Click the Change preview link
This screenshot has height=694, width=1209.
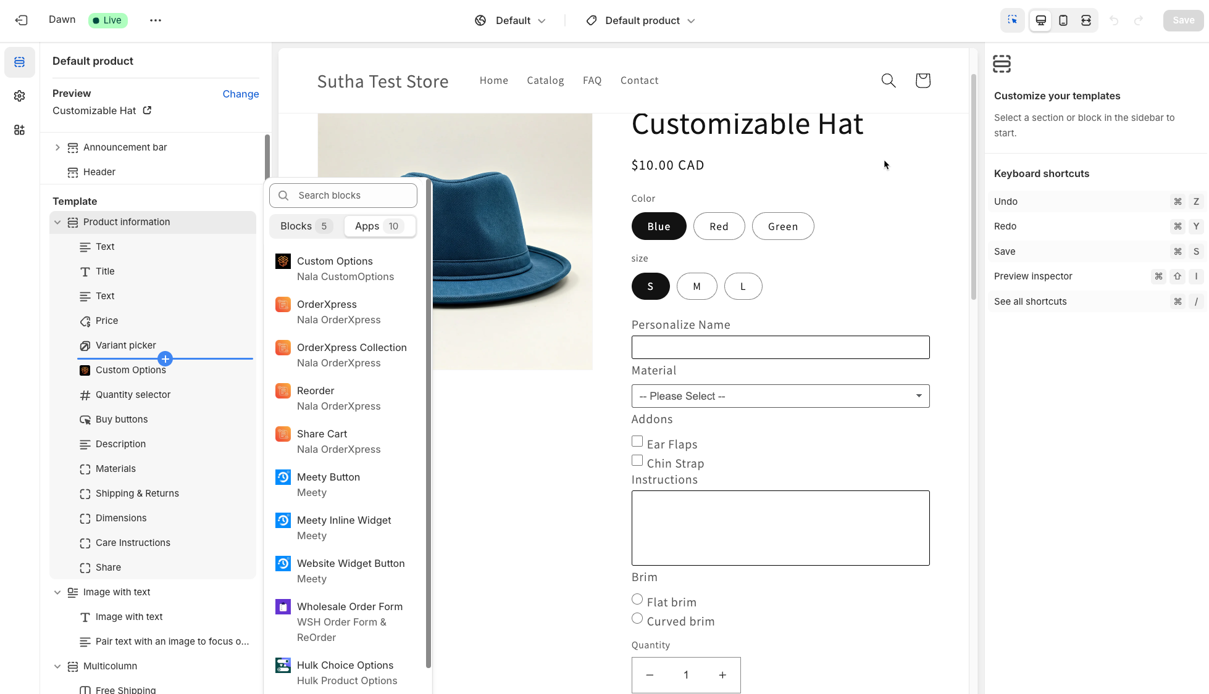pos(240,94)
